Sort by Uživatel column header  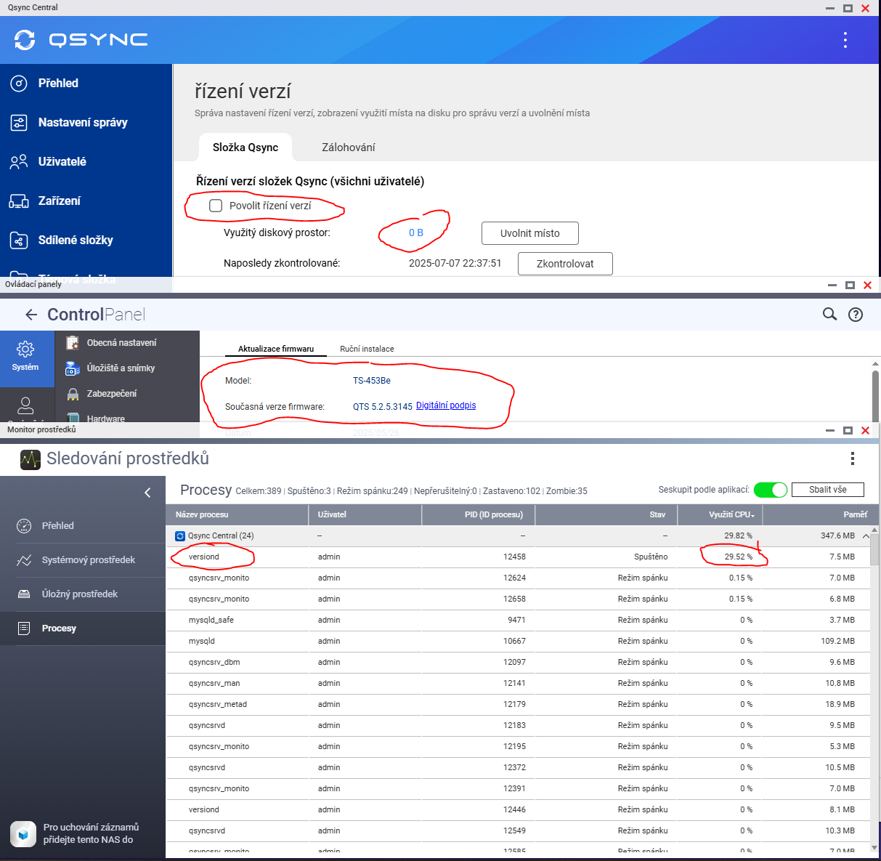click(365, 514)
